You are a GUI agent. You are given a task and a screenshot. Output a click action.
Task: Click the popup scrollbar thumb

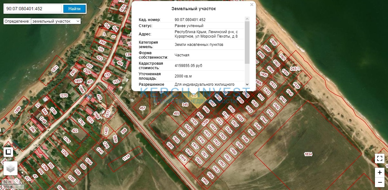coord(247,42)
